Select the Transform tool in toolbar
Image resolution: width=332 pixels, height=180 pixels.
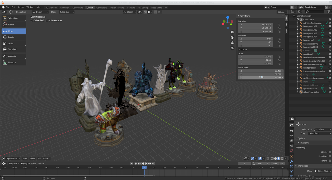point(14,49)
